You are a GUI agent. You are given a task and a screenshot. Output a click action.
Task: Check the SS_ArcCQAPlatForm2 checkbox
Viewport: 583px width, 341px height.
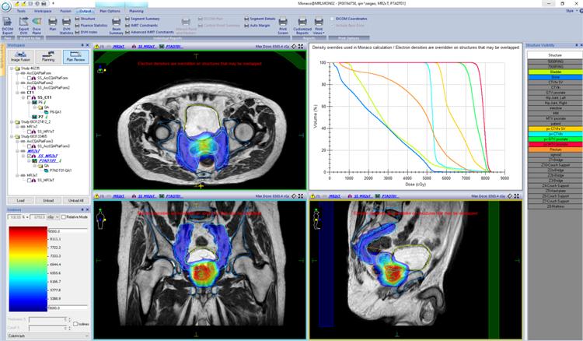pos(30,88)
